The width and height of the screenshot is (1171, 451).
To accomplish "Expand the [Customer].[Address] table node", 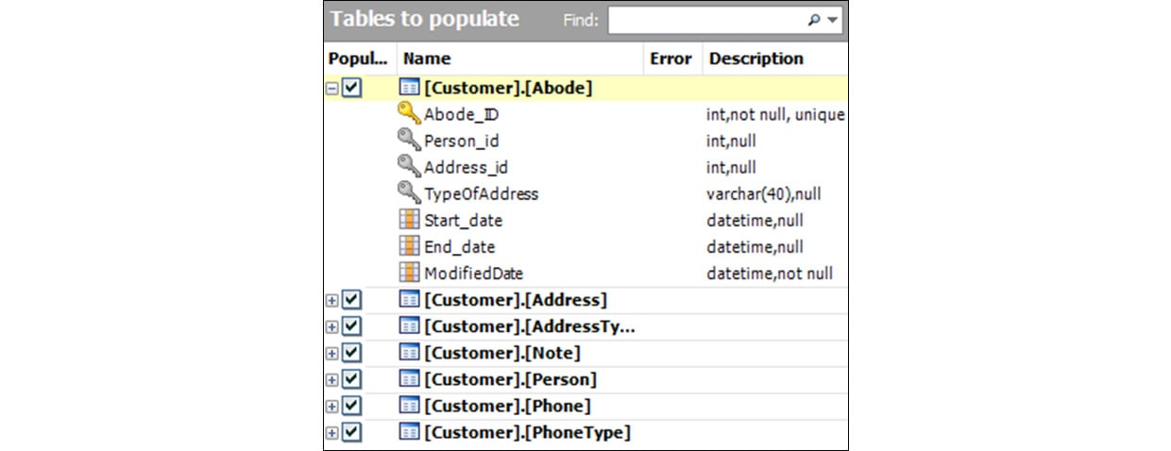I will 331,300.
